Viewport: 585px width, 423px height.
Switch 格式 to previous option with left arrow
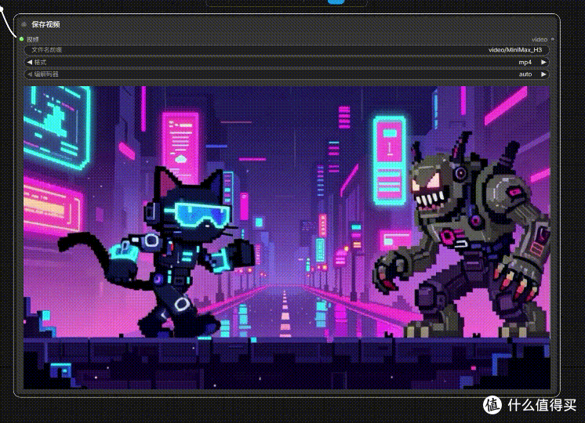pos(30,62)
